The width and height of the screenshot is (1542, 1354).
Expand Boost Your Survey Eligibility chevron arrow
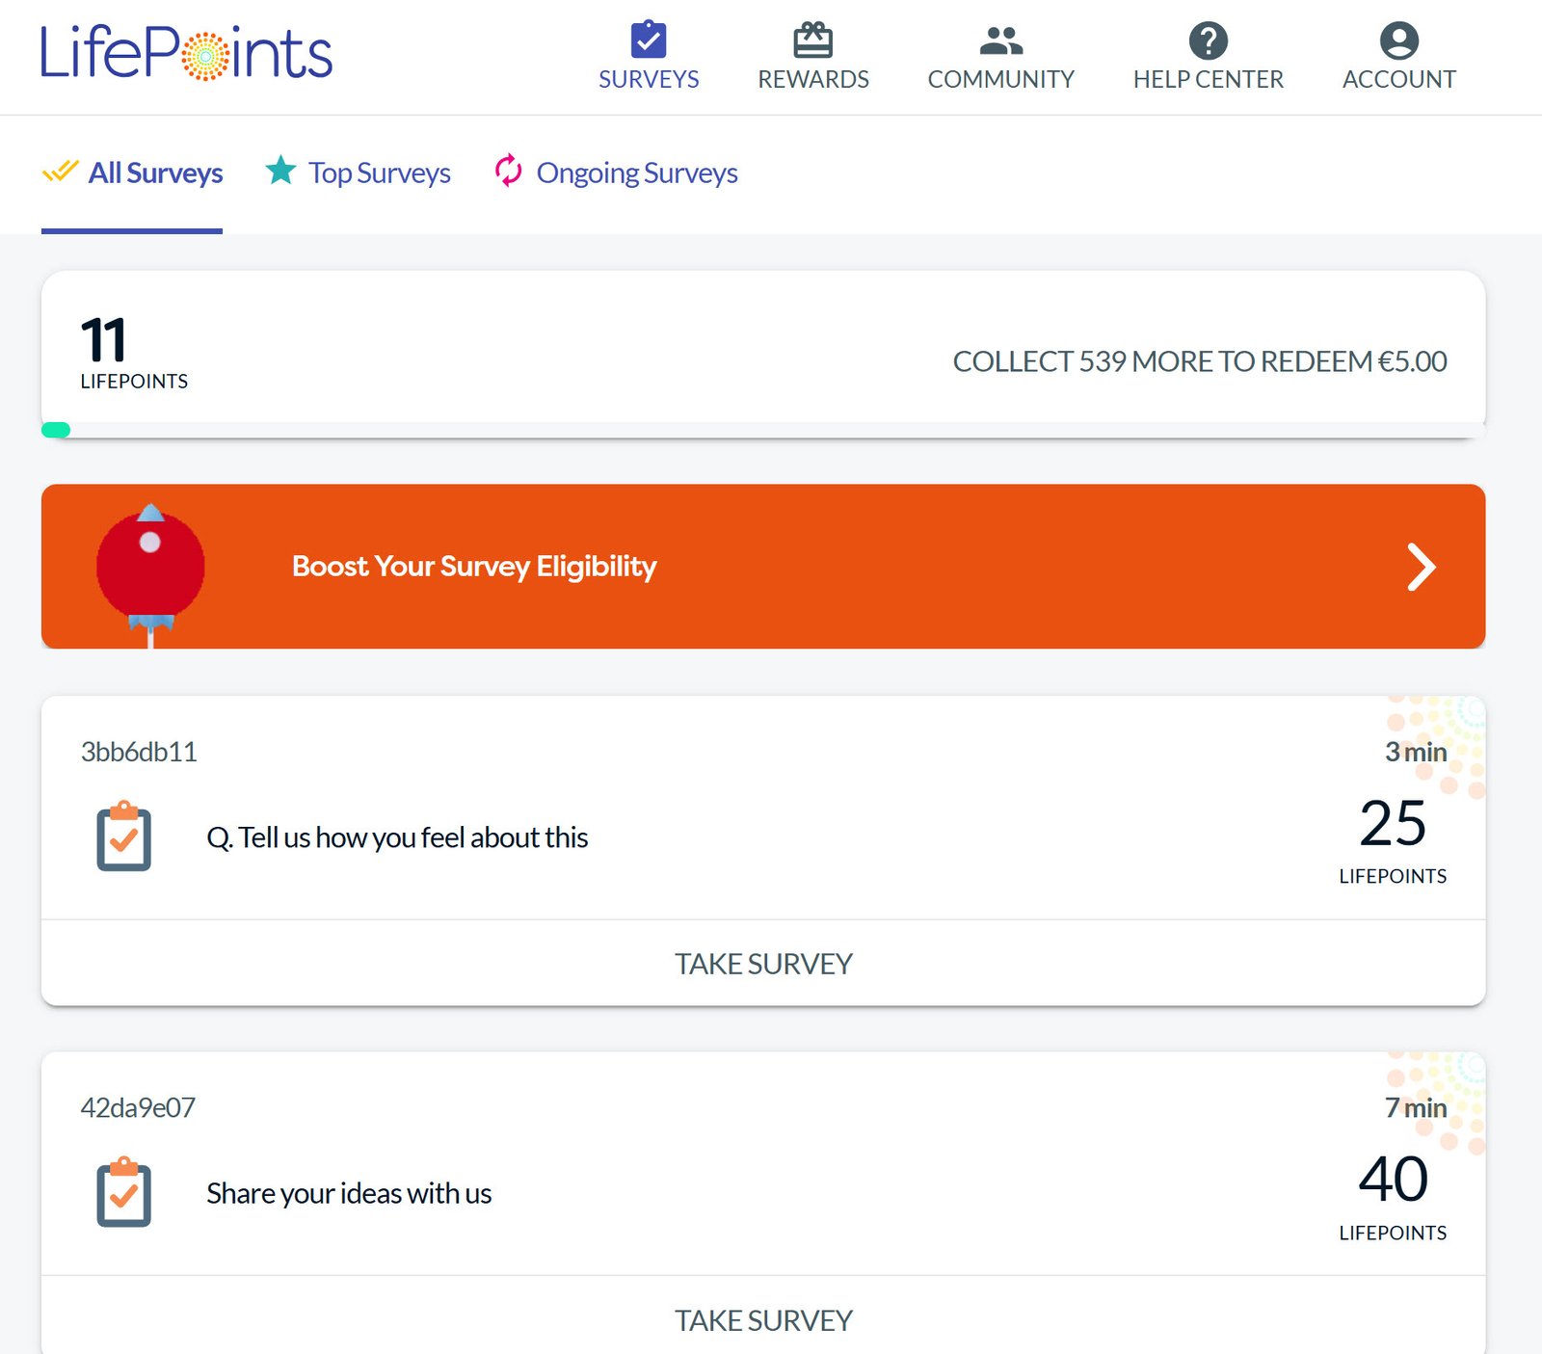[x=1421, y=567]
